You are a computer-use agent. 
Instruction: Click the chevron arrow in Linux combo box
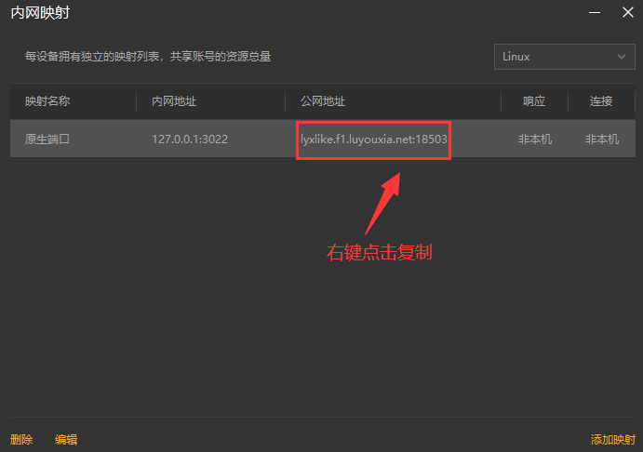pyautogui.click(x=622, y=57)
